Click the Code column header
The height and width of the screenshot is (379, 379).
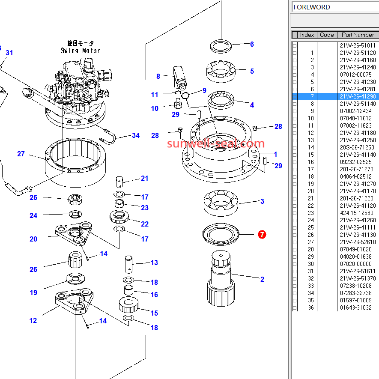[327, 35]
